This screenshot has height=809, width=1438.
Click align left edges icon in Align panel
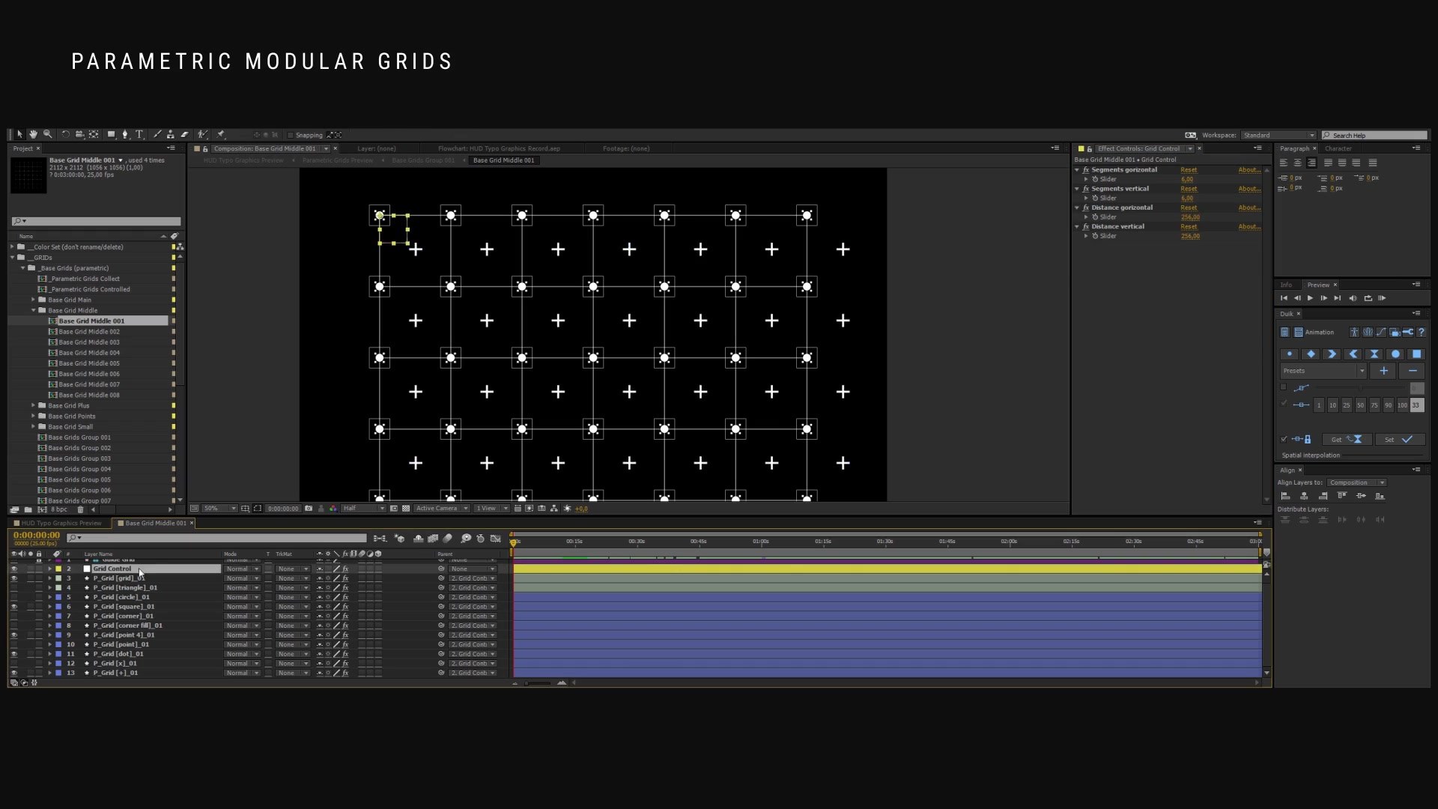tap(1285, 496)
